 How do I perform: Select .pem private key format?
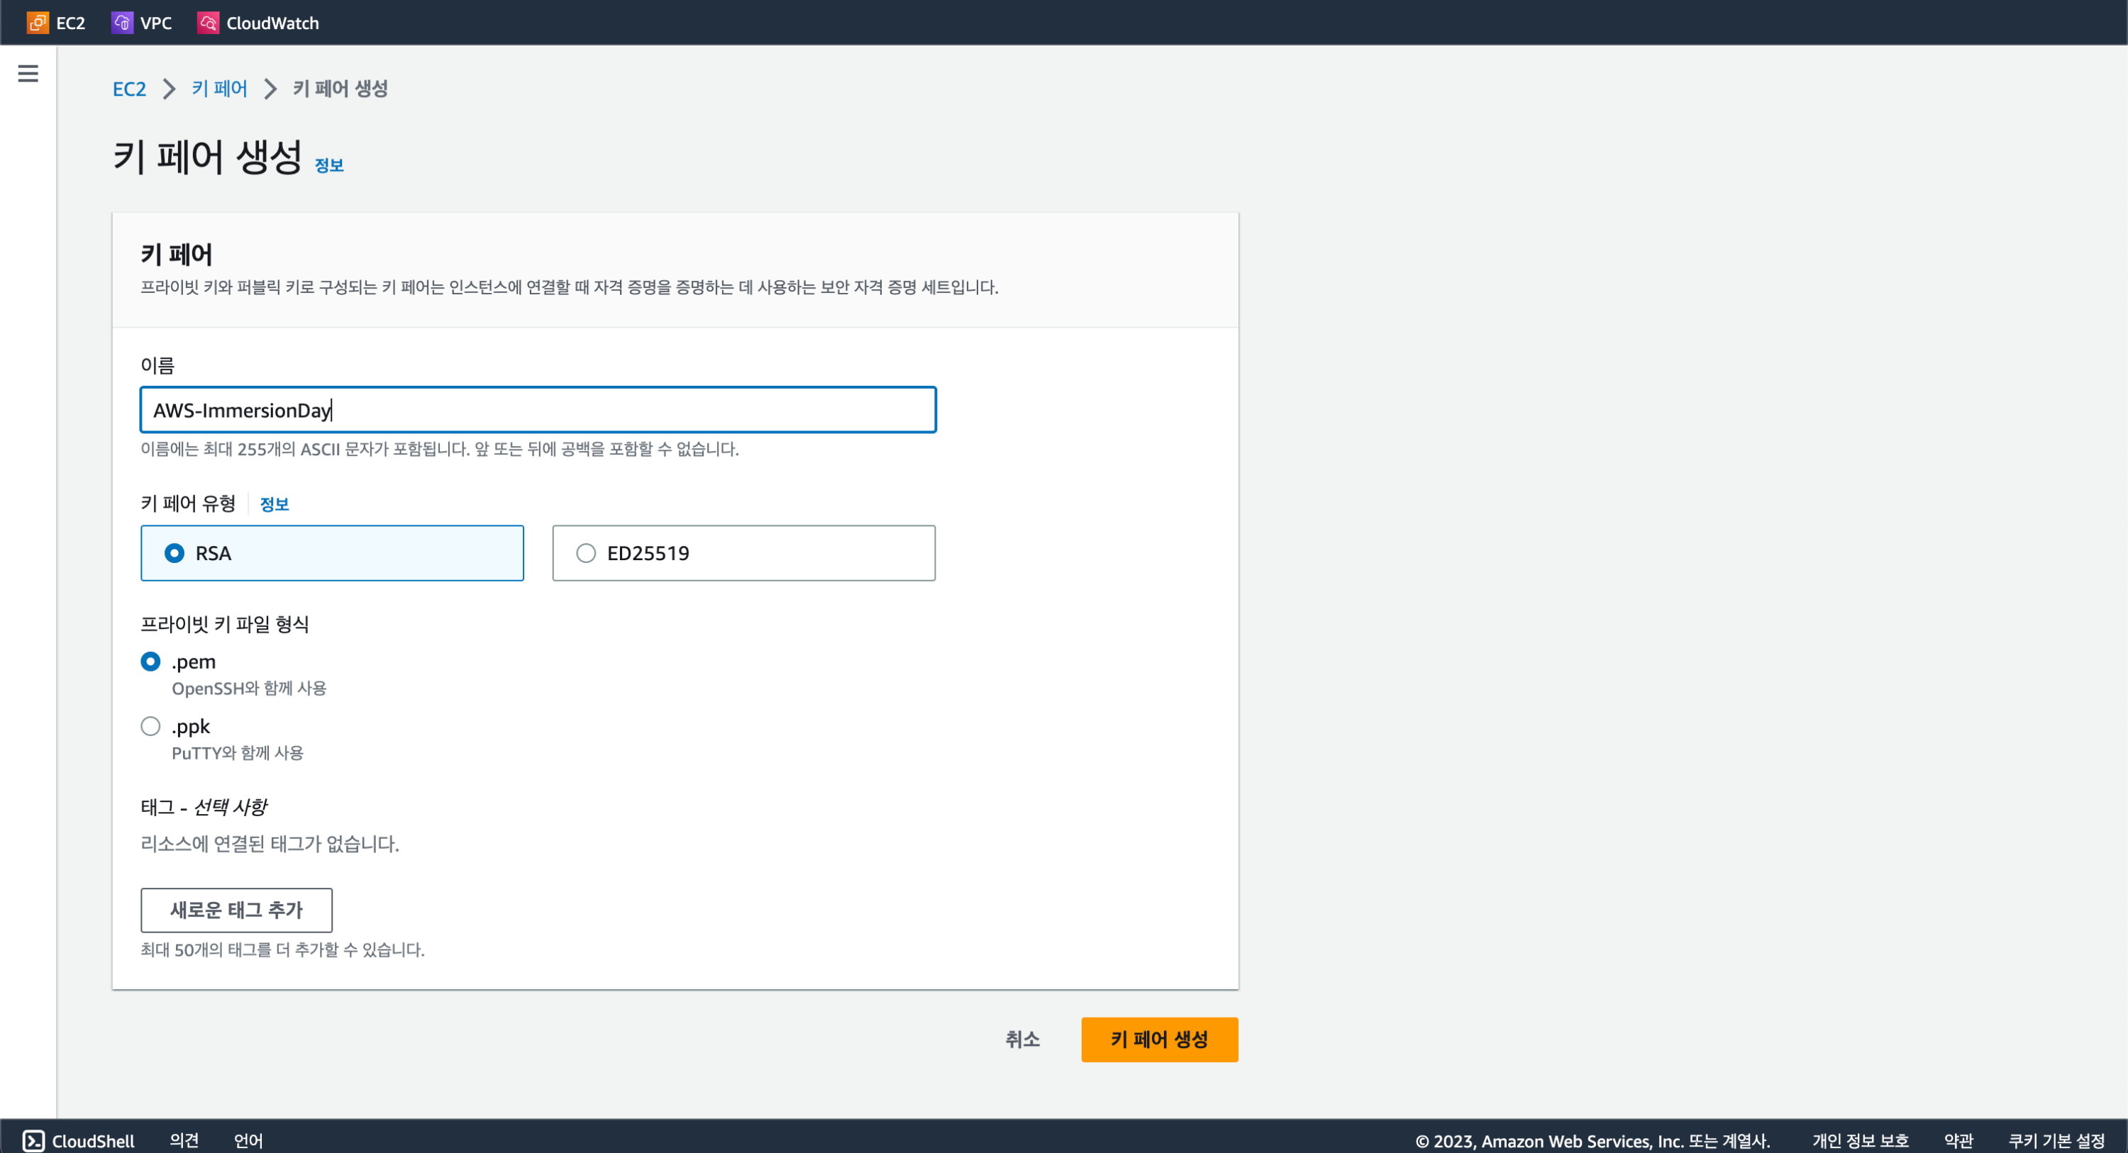click(x=150, y=662)
